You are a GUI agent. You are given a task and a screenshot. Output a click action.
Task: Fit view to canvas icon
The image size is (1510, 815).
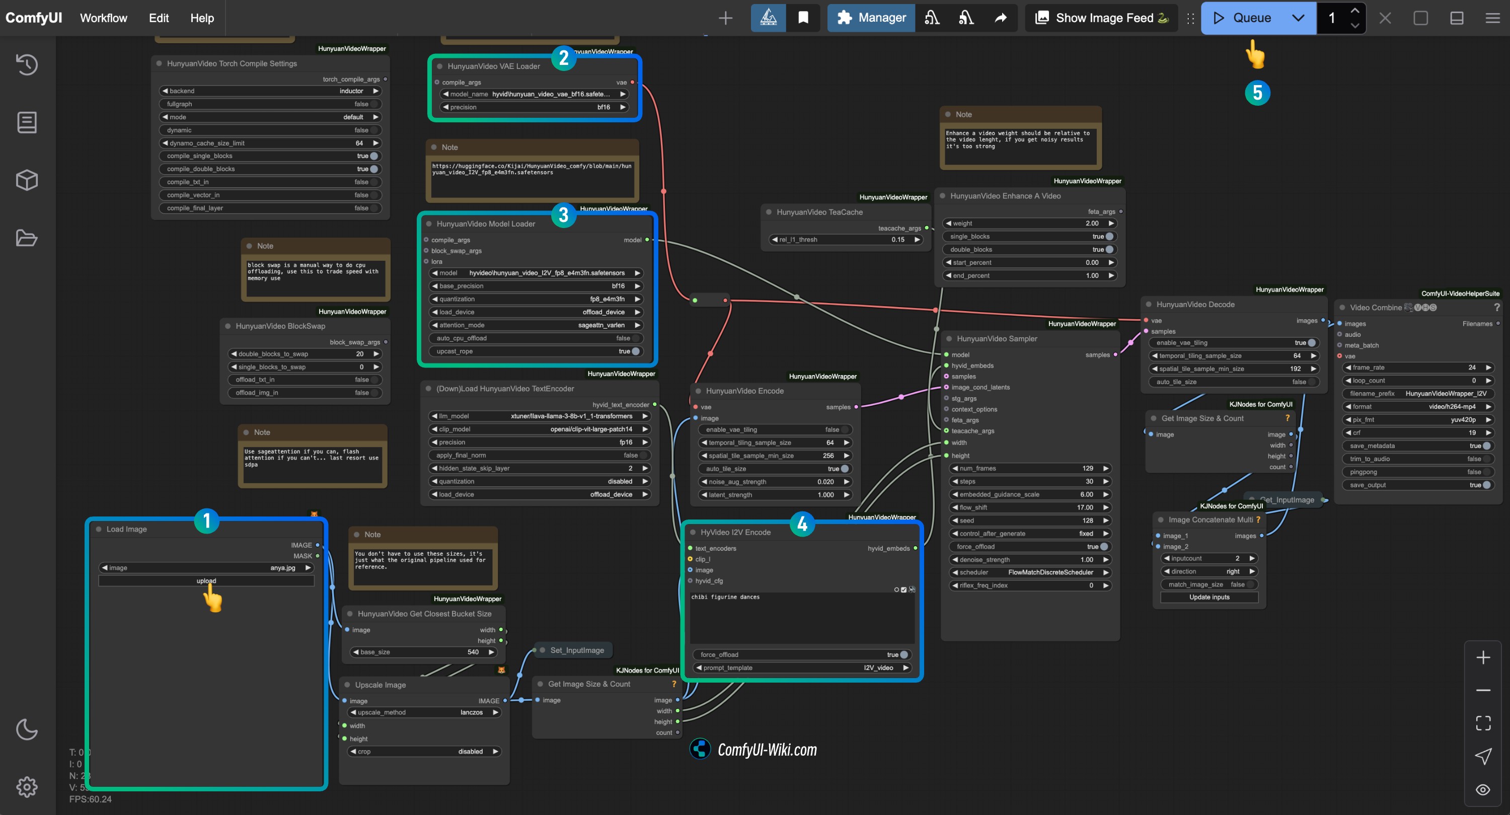1483,723
